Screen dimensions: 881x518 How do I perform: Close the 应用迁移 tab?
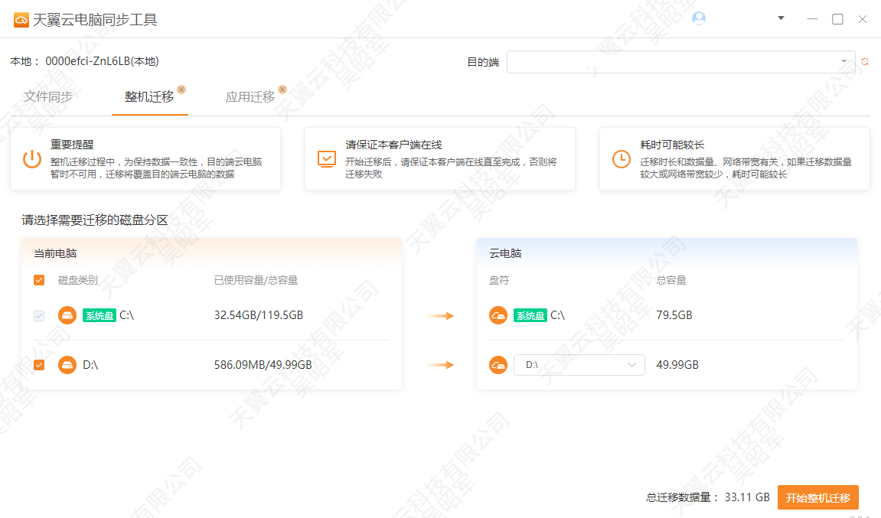(x=282, y=90)
